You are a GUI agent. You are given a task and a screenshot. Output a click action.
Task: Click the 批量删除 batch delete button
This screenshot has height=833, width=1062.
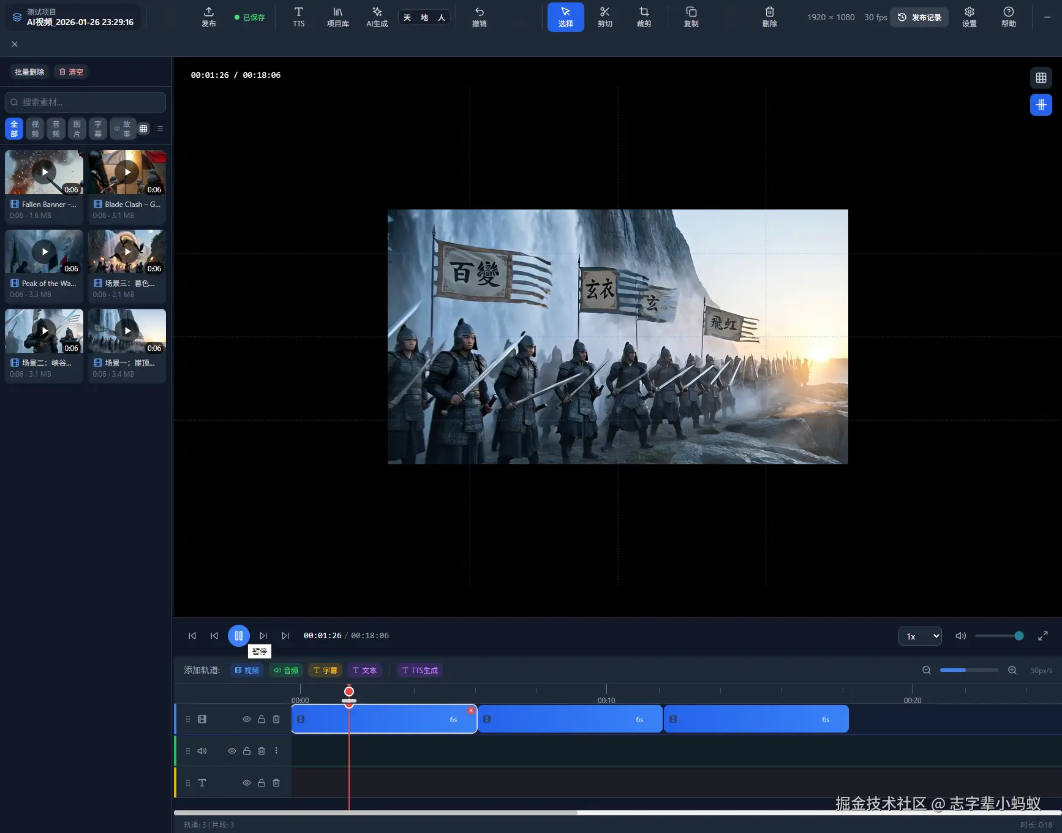pyautogui.click(x=29, y=72)
